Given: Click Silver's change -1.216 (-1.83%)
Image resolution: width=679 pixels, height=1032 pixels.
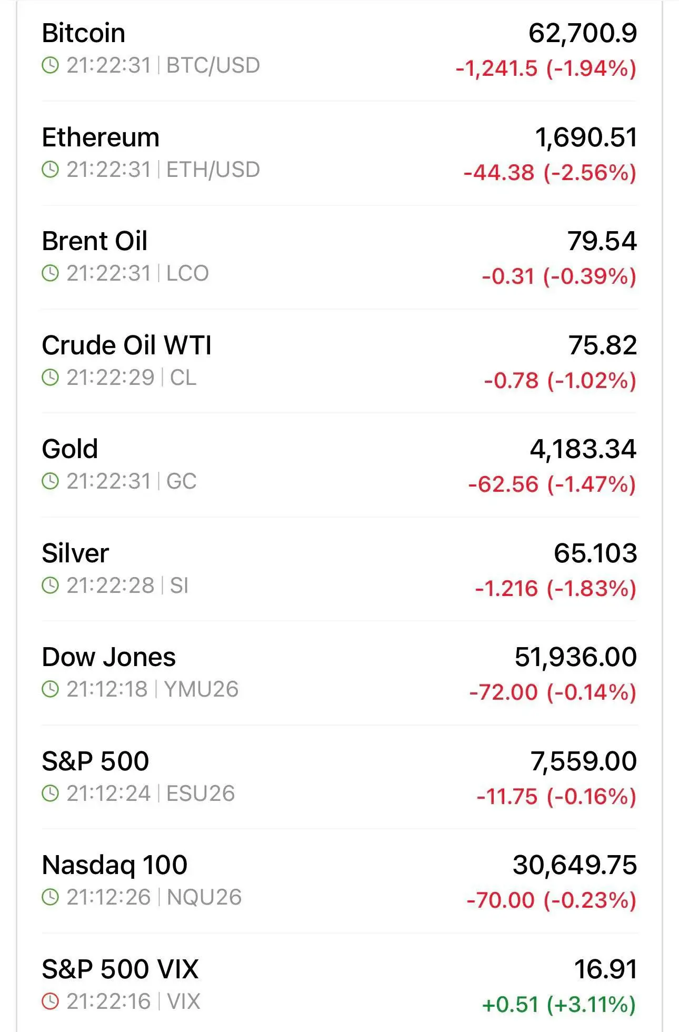Looking at the screenshot, I should tap(556, 588).
